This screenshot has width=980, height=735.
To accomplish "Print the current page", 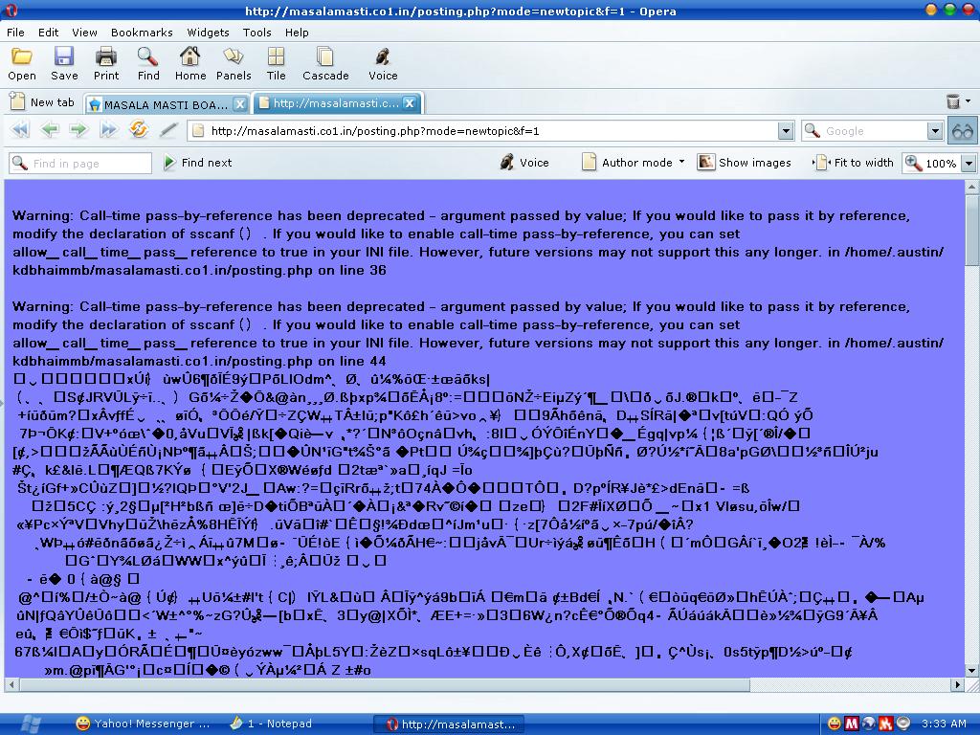I will pyautogui.click(x=106, y=64).
